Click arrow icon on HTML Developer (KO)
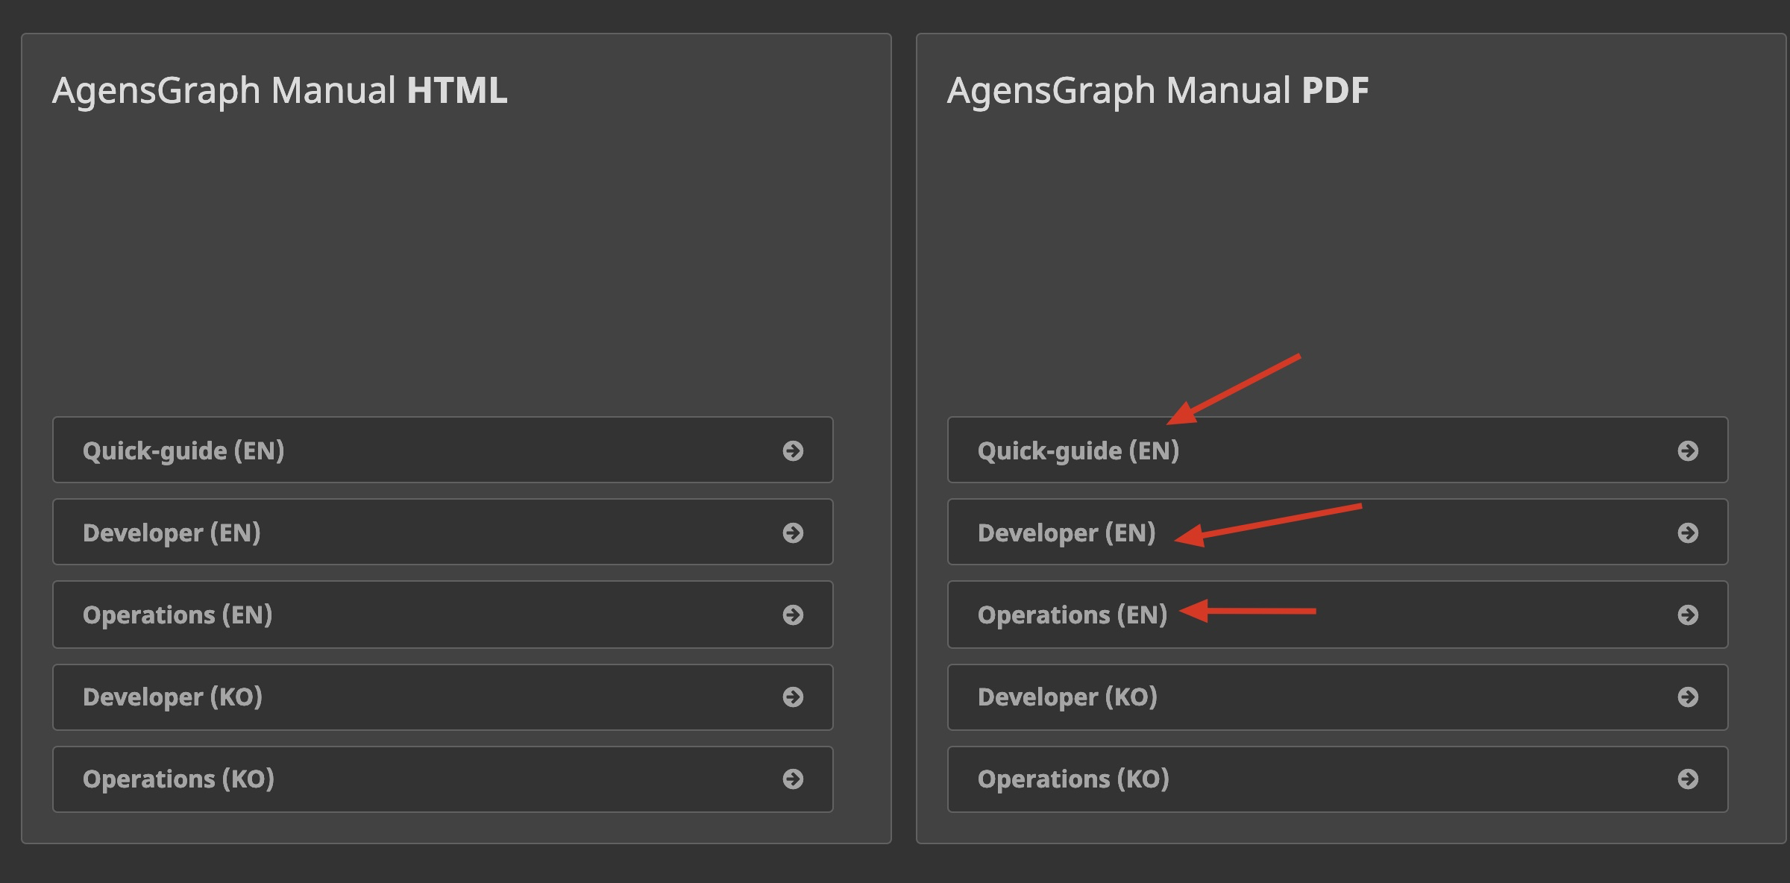The image size is (1790, 883). 793,697
